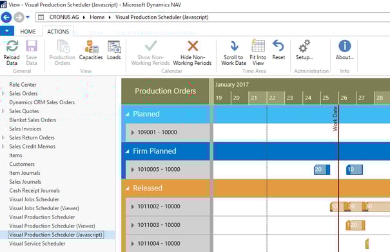Open Item Journals
Viewport: 390px width, 252px height.
pos(24,173)
